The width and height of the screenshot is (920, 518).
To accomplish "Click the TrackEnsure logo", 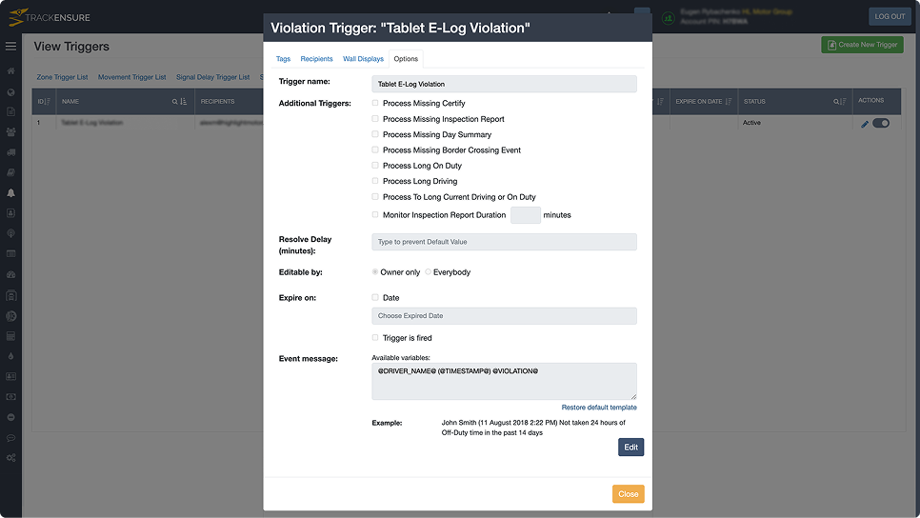I will [50, 17].
